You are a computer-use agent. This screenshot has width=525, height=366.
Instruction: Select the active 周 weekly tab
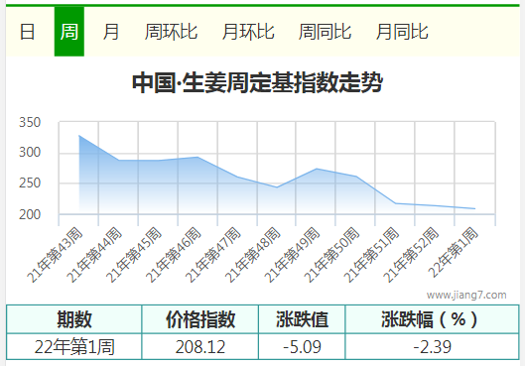coord(68,32)
